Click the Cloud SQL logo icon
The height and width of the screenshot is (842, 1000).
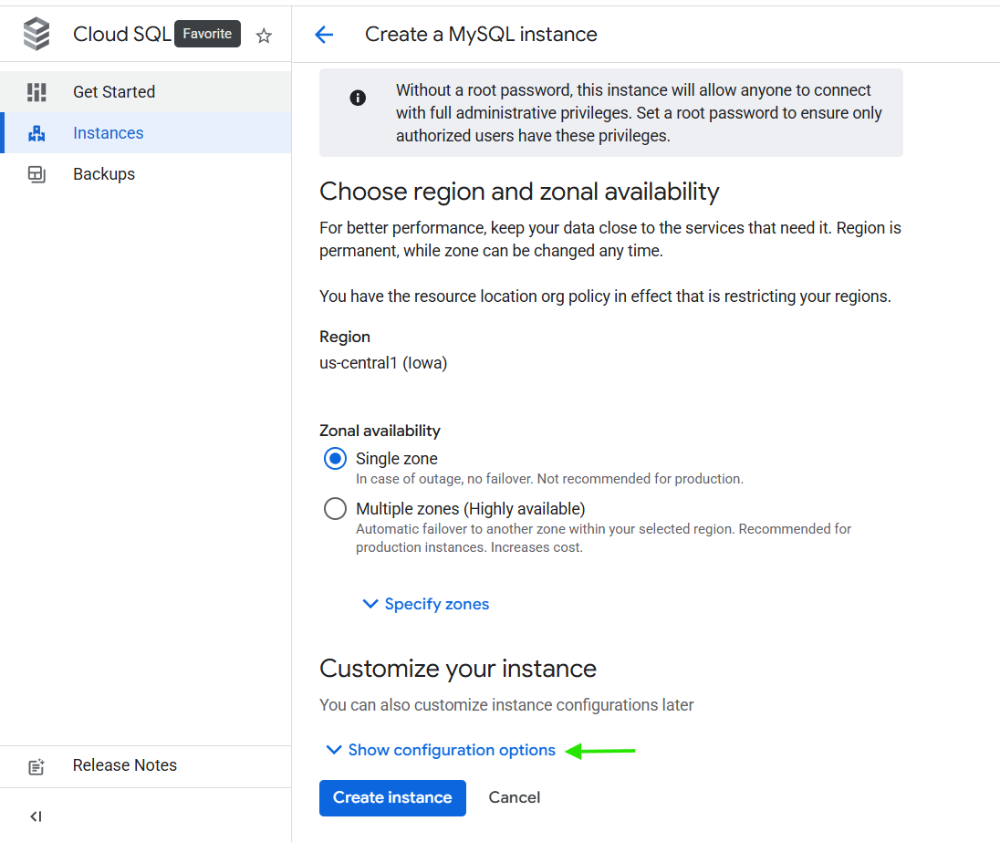click(36, 35)
